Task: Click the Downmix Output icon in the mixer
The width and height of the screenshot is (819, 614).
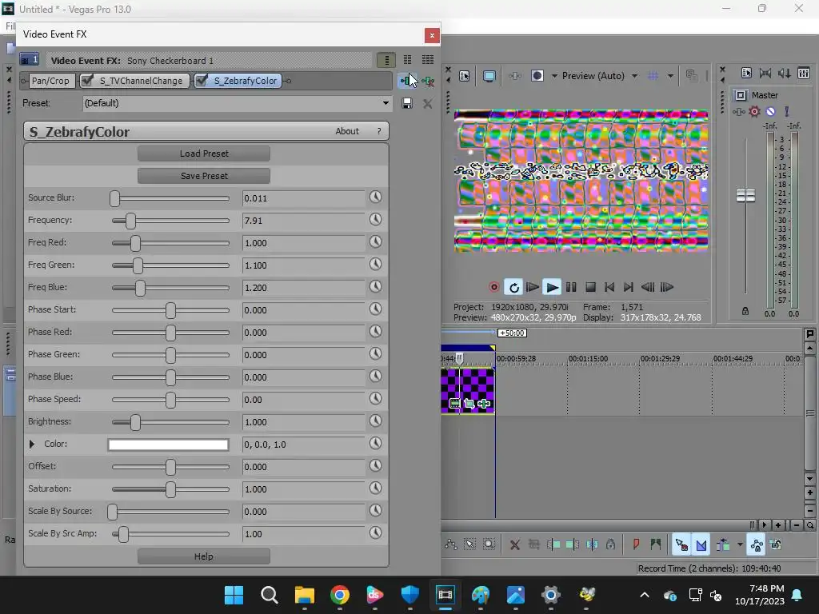Action: coord(765,73)
